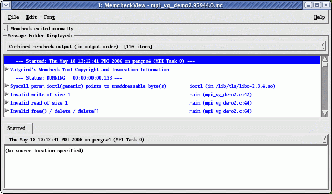Screen dimensions: 332x194
Task: Close the MemcheckView window
Action: [326, 5]
